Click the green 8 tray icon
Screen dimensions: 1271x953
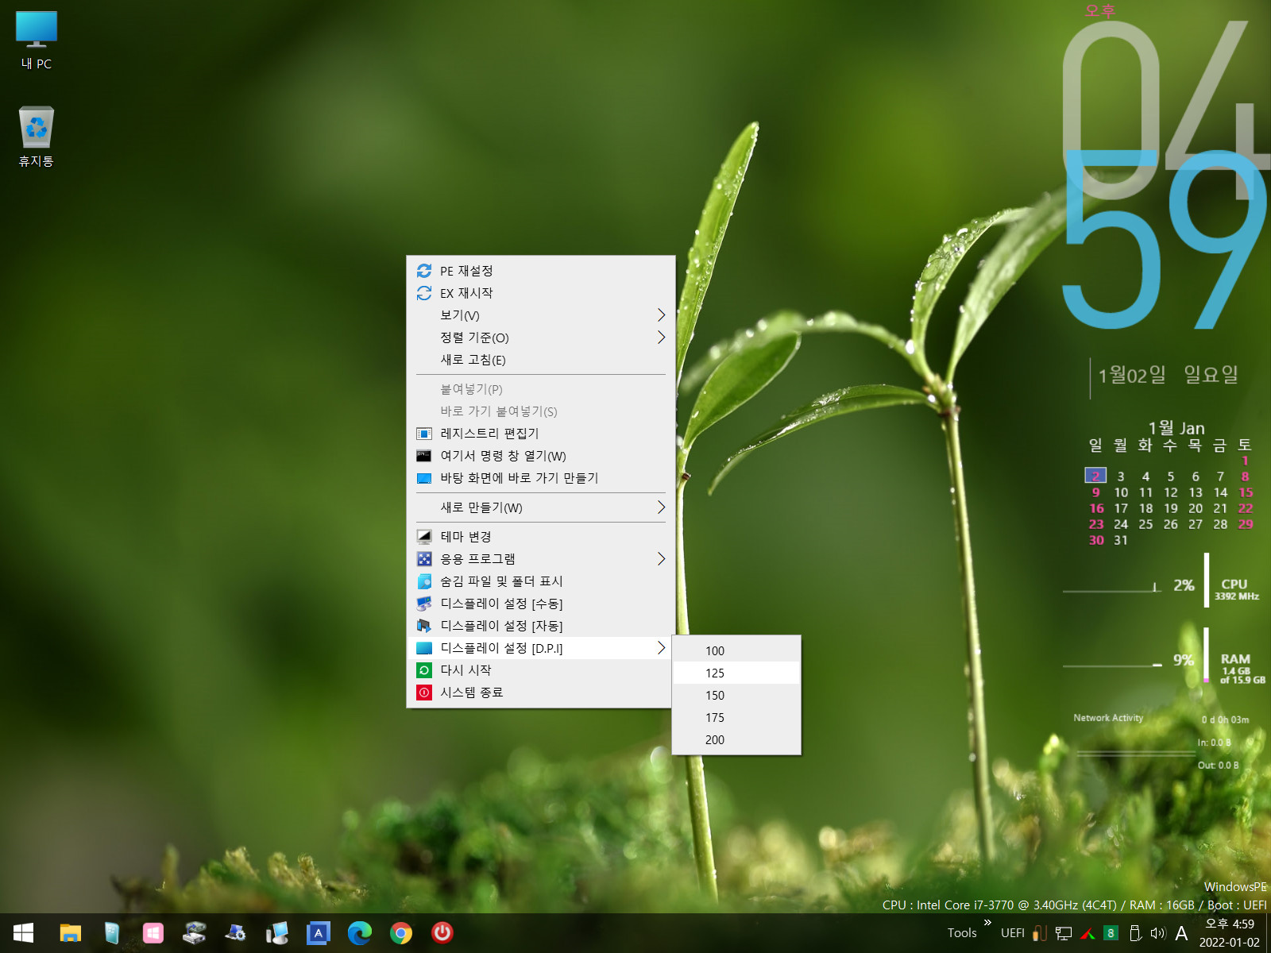[x=1111, y=933]
